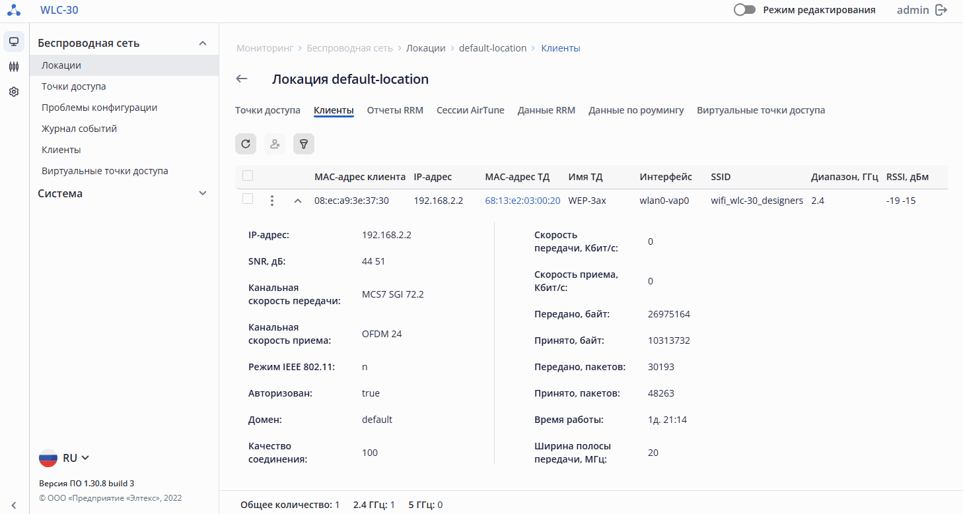
Task: Open Журнал событий in the sidebar
Action: pos(79,129)
